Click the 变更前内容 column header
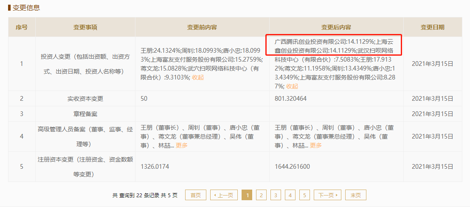Screen dimensions: 470x207 202,27
